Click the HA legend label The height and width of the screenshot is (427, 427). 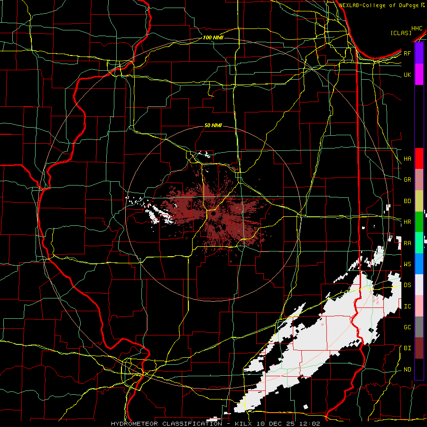tap(407, 158)
